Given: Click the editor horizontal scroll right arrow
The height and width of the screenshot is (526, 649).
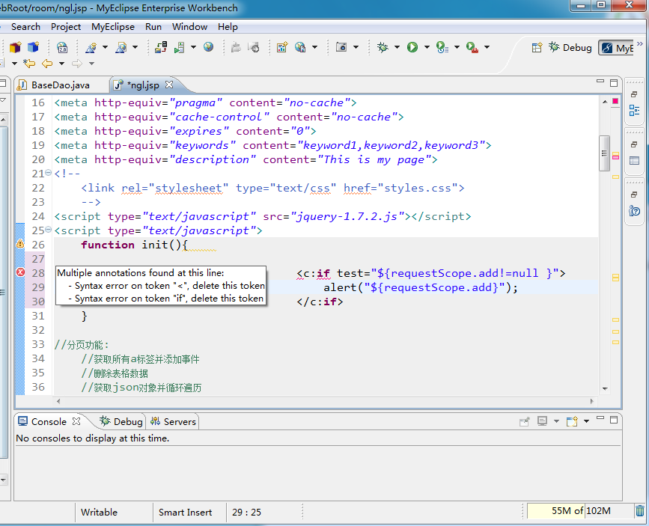Looking at the screenshot, I should click(592, 401).
